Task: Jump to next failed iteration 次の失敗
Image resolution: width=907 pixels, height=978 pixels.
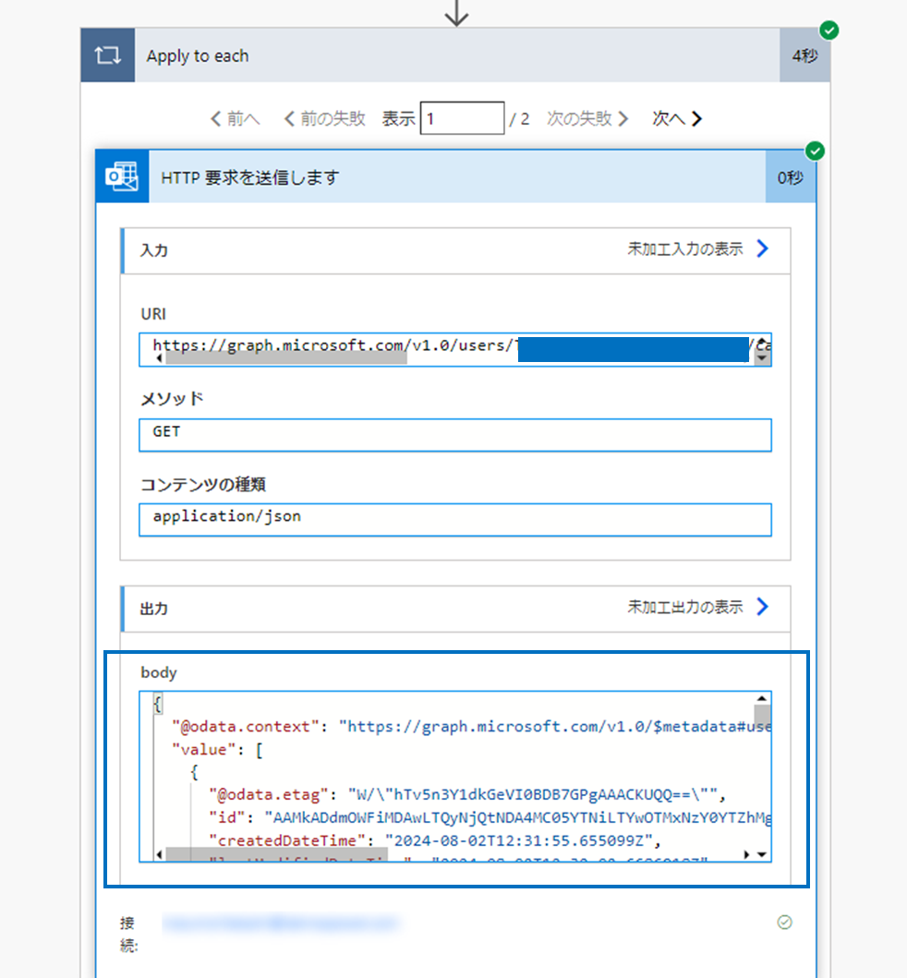Action: [587, 118]
